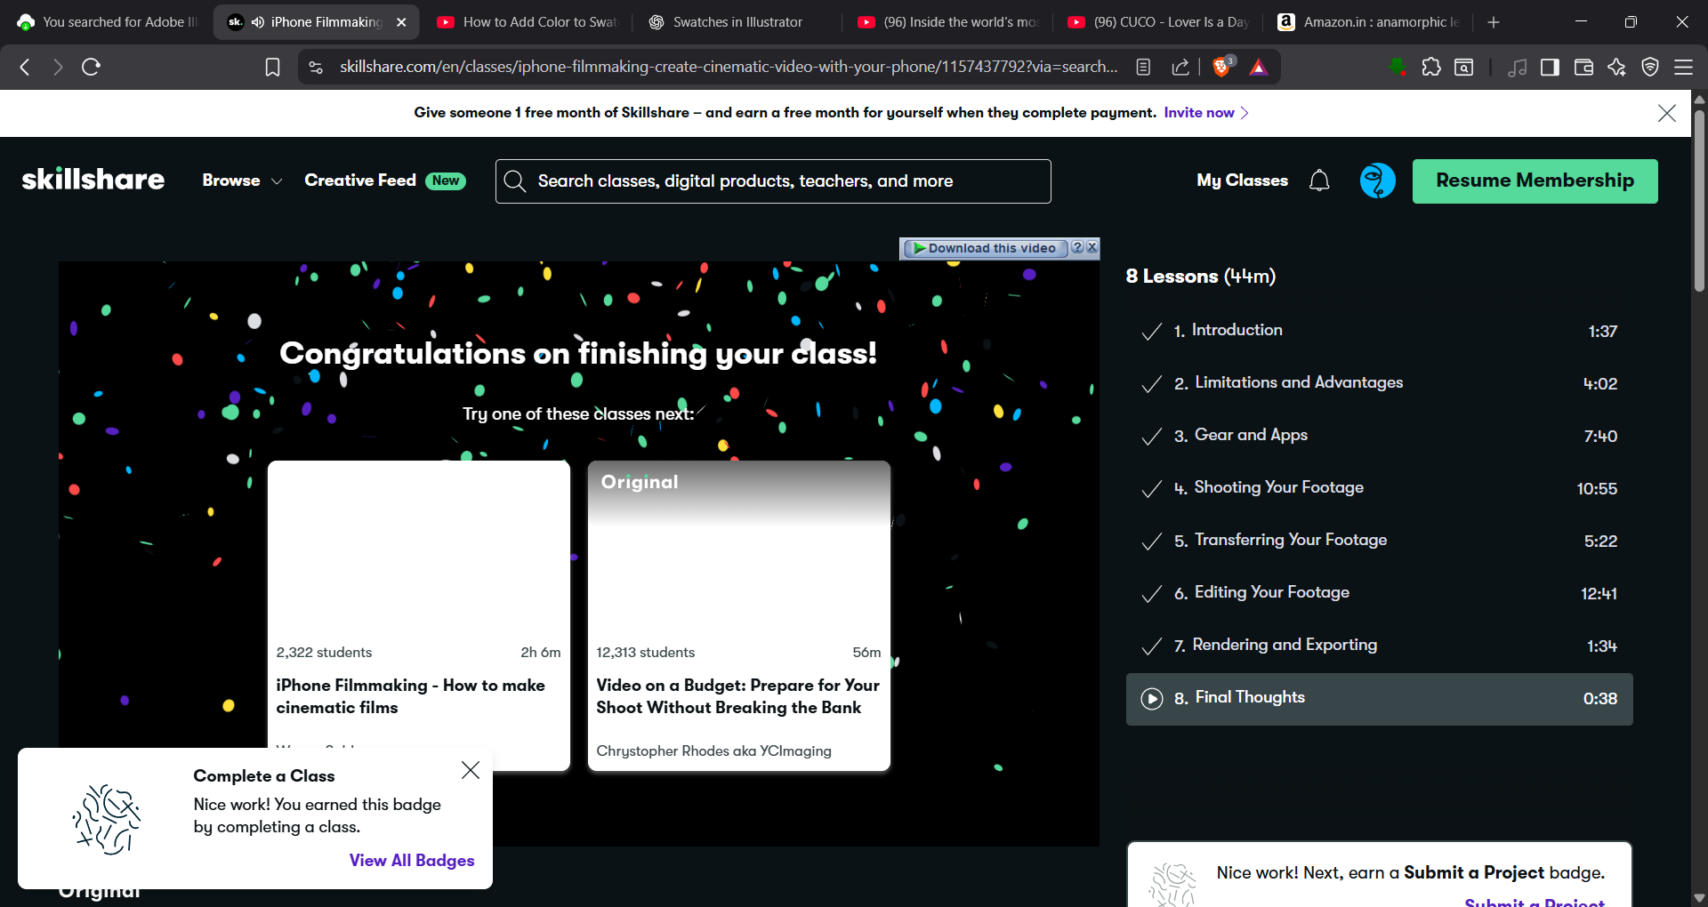Open the browser hamburger menu
The height and width of the screenshot is (907, 1708).
click(x=1683, y=67)
